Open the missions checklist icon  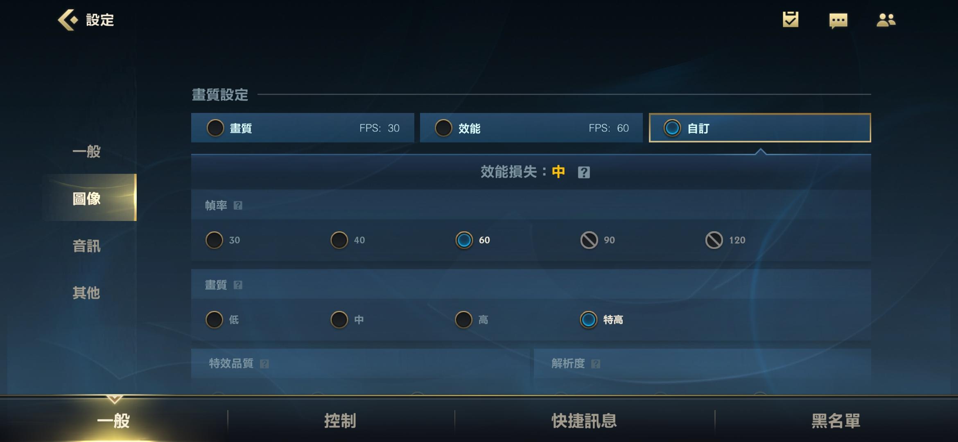coord(791,19)
